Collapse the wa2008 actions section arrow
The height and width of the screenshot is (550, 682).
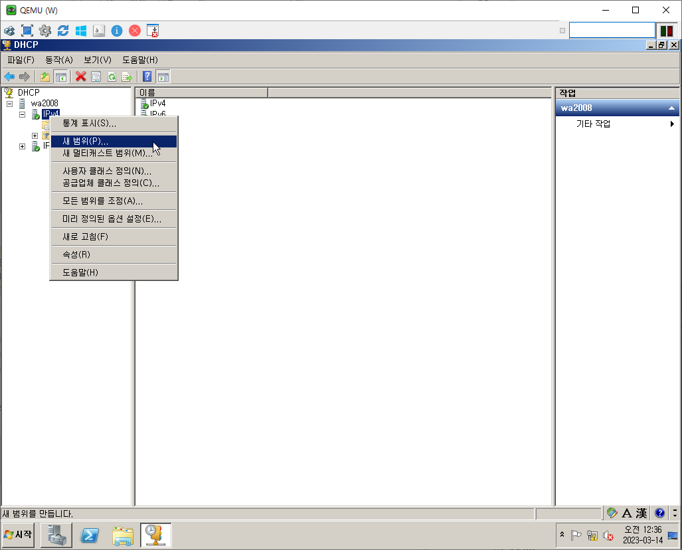[671, 108]
